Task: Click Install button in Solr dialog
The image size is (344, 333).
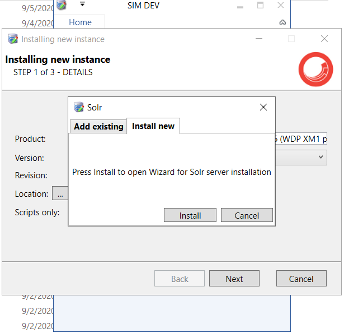Action: [x=190, y=215]
